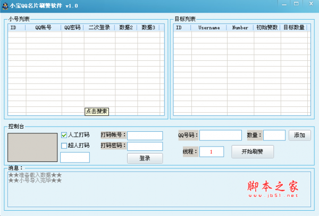
Task: Click the 数据3 column header
Action: click(x=148, y=28)
